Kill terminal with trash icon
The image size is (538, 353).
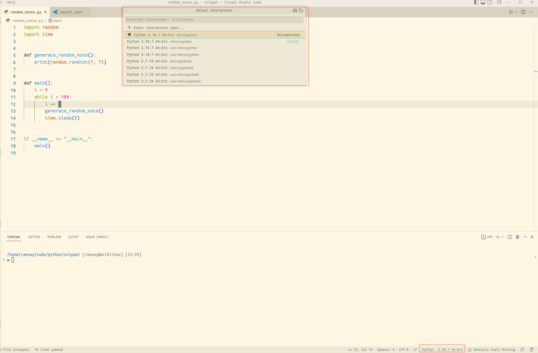(x=518, y=237)
